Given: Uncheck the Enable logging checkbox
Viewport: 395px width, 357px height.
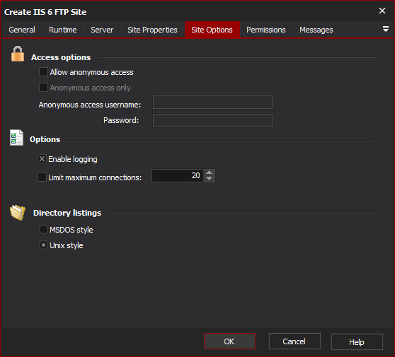Looking at the screenshot, I should click(42, 159).
